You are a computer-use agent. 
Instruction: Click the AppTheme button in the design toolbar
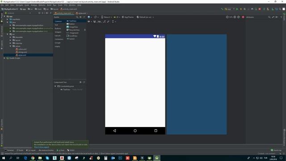[128, 17]
